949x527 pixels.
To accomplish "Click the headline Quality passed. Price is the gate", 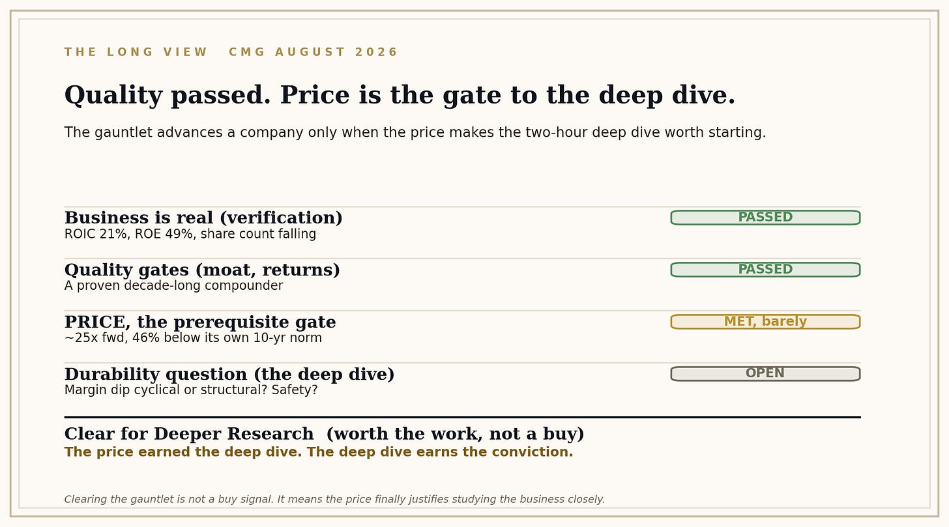I will [x=400, y=96].
